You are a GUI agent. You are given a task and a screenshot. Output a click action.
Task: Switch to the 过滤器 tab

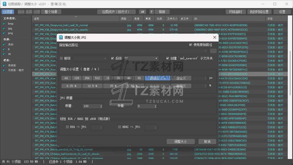point(8,11)
